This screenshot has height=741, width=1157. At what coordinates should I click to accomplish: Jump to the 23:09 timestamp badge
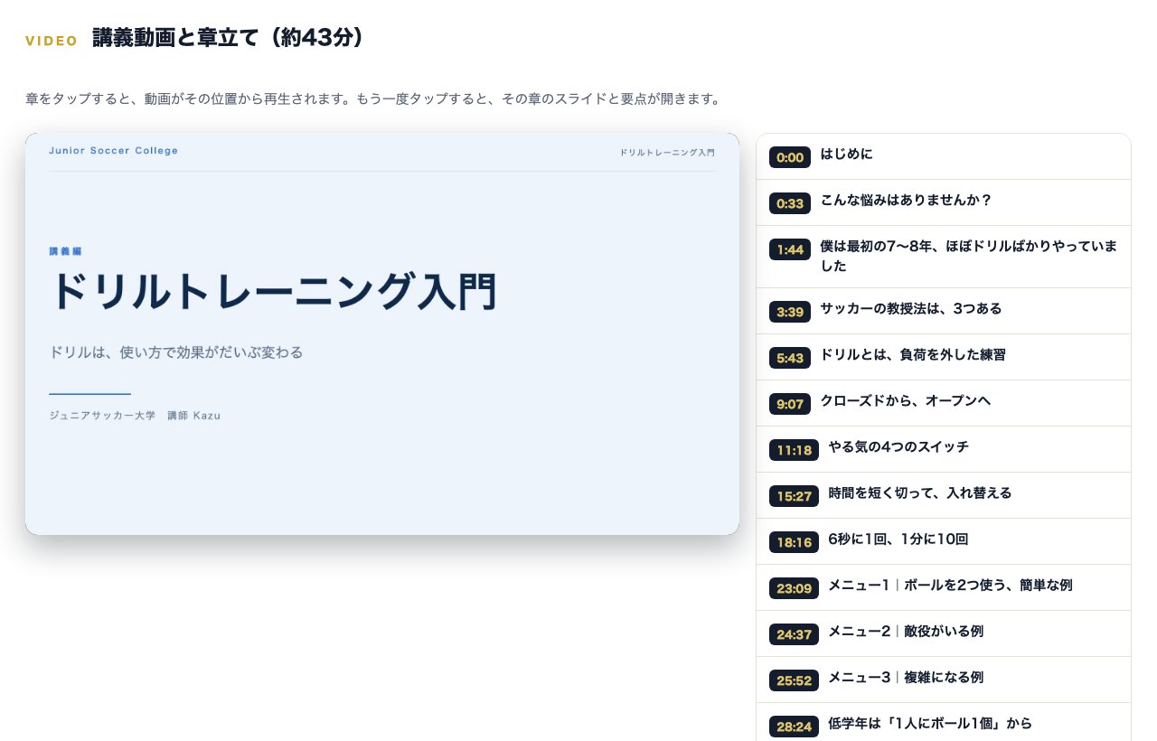(794, 588)
